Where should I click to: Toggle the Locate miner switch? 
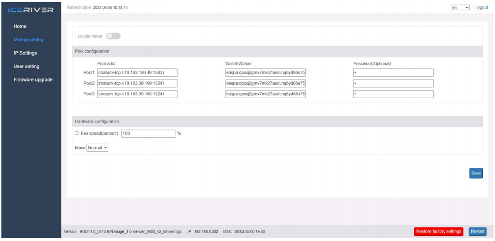(x=113, y=36)
